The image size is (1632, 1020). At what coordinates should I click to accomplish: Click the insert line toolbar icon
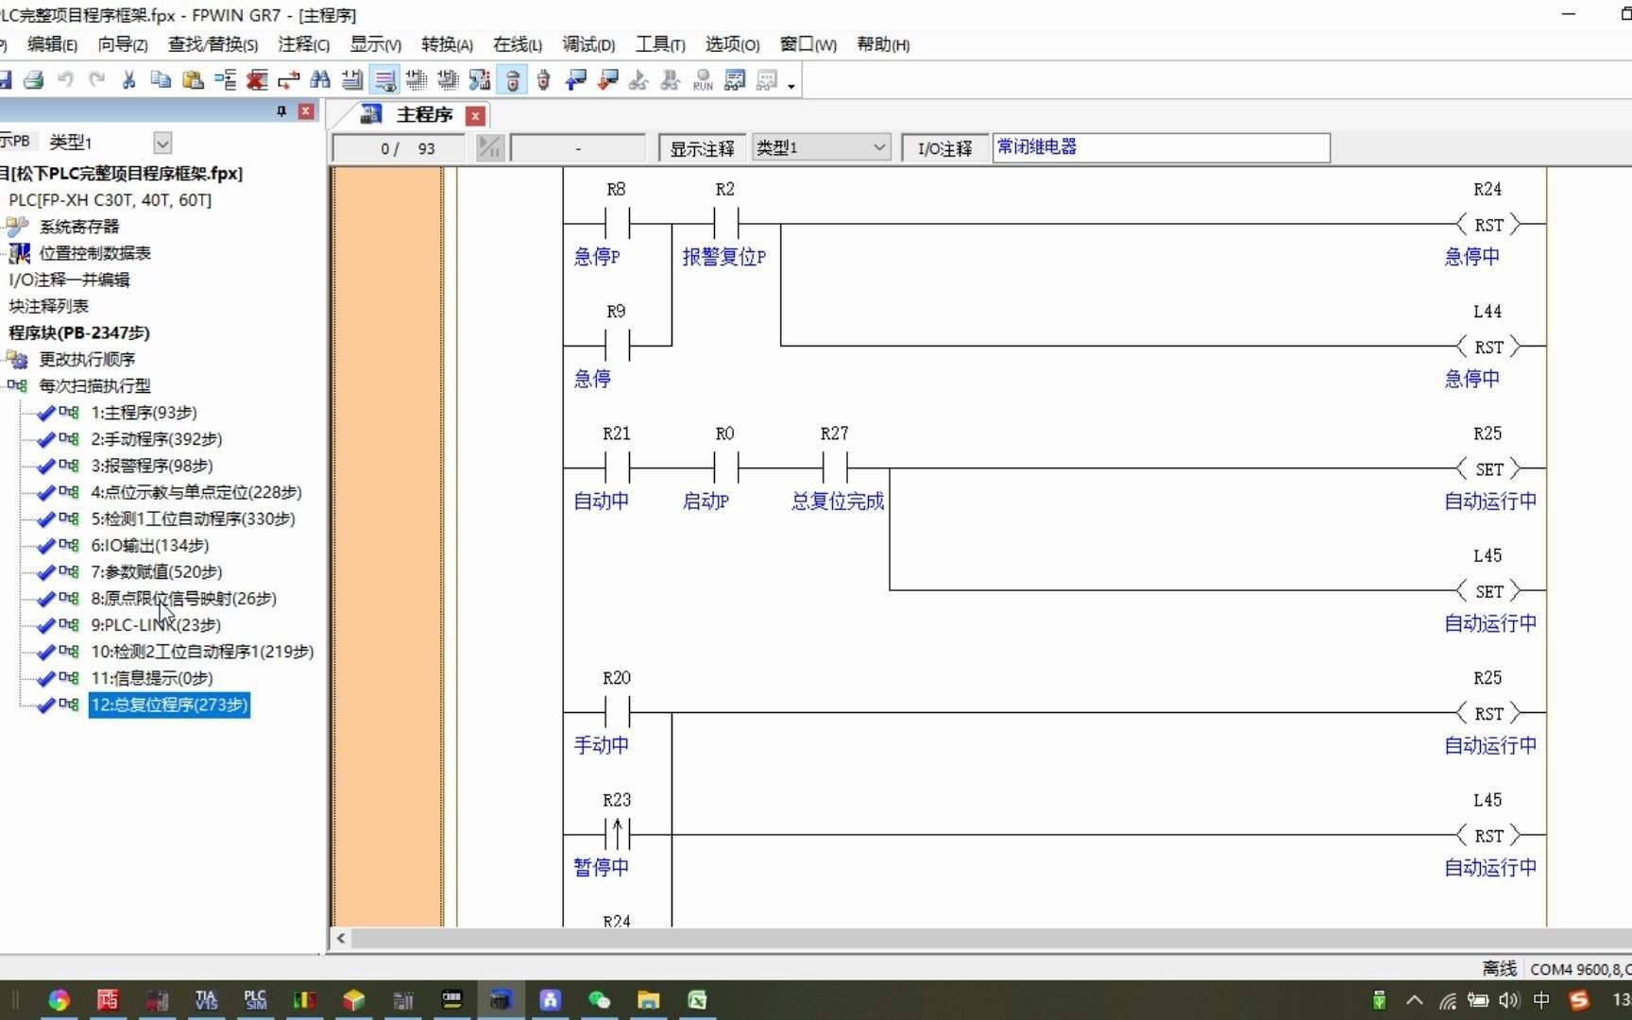click(x=225, y=80)
